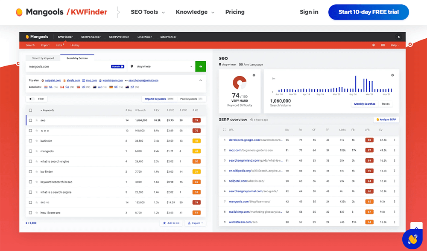Collapse the 'Try also' suggestions panel
The image size is (427, 251).
[200, 80]
